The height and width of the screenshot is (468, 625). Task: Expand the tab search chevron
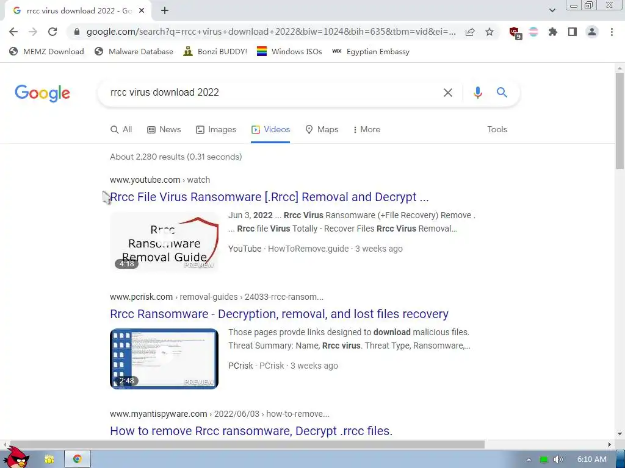click(x=552, y=10)
